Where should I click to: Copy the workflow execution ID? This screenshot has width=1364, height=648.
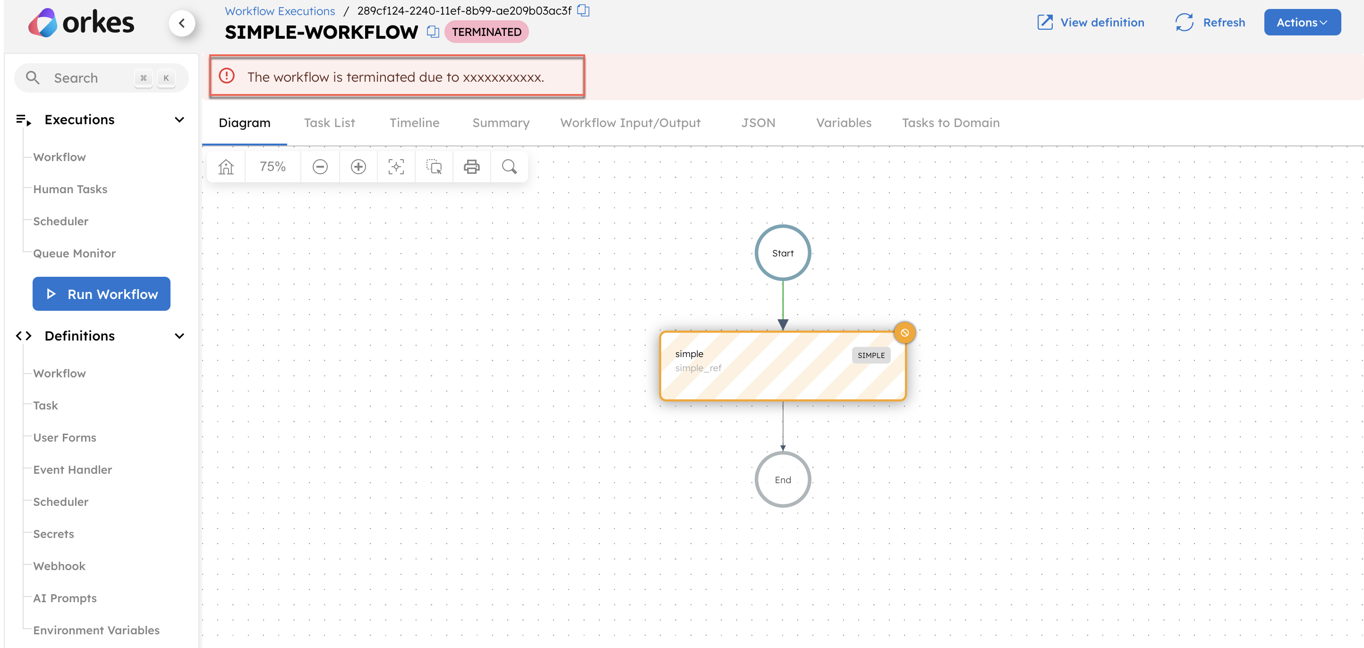click(583, 10)
